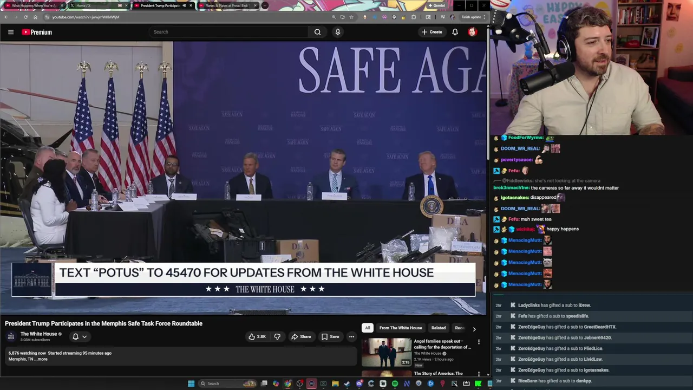Click the Create button
The image size is (693, 390).
[x=432, y=32]
